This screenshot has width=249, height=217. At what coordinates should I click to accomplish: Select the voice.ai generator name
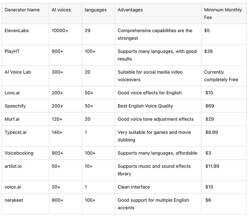[13, 187]
